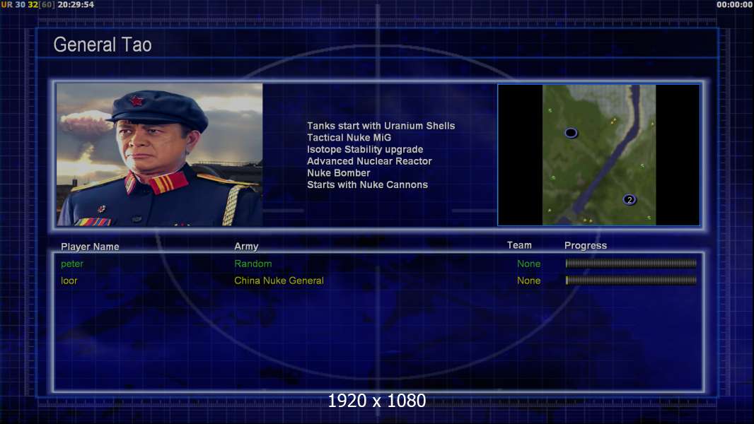Click the General Tao portrait image

(160, 154)
